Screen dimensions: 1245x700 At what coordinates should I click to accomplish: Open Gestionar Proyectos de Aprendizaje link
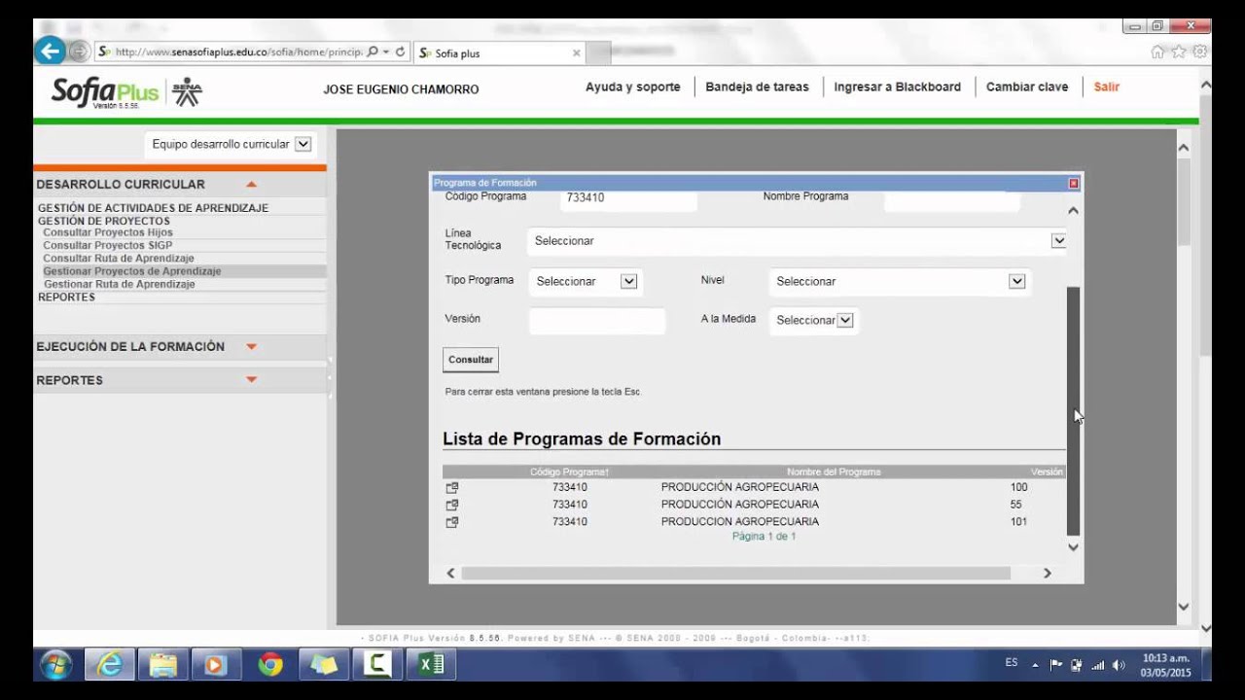(x=132, y=271)
